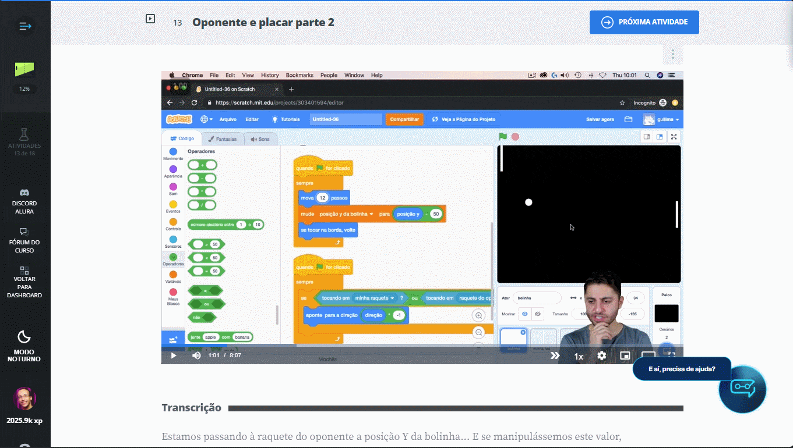Image resolution: width=793 pixels, height=448 pixels.
Task: Select the Variáveis block category
Action: click(x=172, y=275)
